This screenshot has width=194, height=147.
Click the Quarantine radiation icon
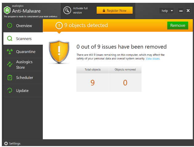click(10, 51)
